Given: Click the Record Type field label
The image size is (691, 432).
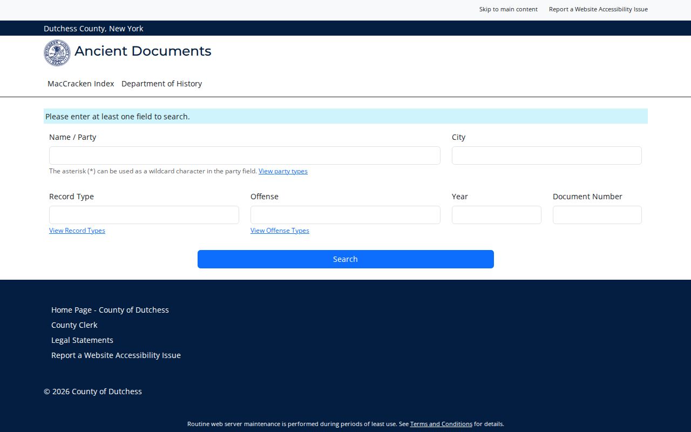Looking at the screenshot, I should point(71,197).
